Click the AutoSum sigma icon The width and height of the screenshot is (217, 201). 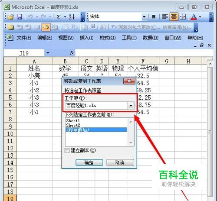click(x=59, y=17)
